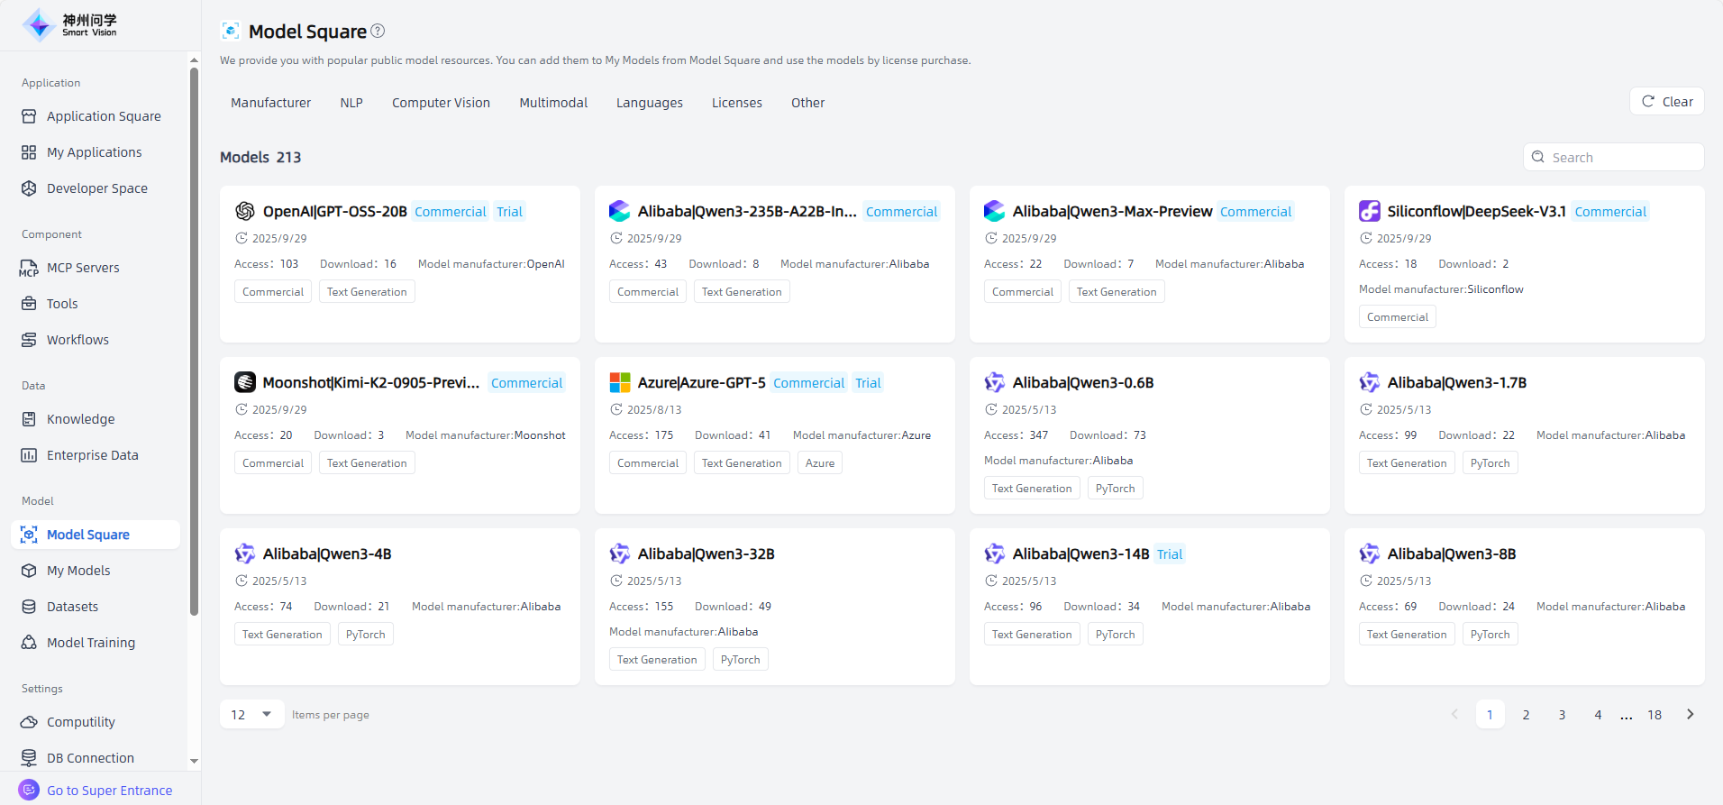The width and height of the screenshot is (1723, 805).
Task: Open the Knowledge section icon
Action: tap(29, 419)
